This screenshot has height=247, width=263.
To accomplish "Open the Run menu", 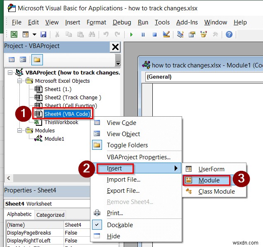I will tap(143, 22).
